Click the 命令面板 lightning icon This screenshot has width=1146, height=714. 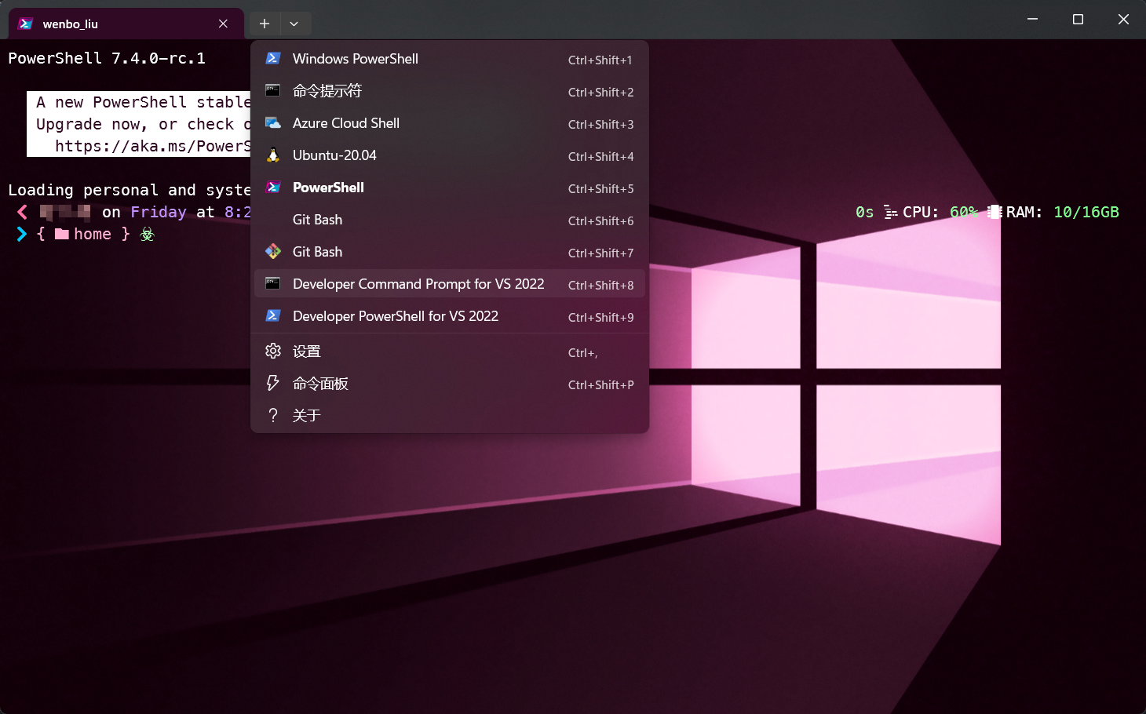pyautogui.click(x=273, y=383)
